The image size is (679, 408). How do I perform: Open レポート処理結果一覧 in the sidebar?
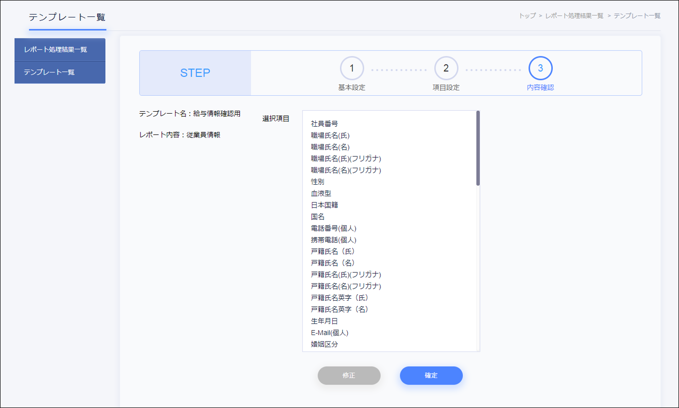click(60, 50)
